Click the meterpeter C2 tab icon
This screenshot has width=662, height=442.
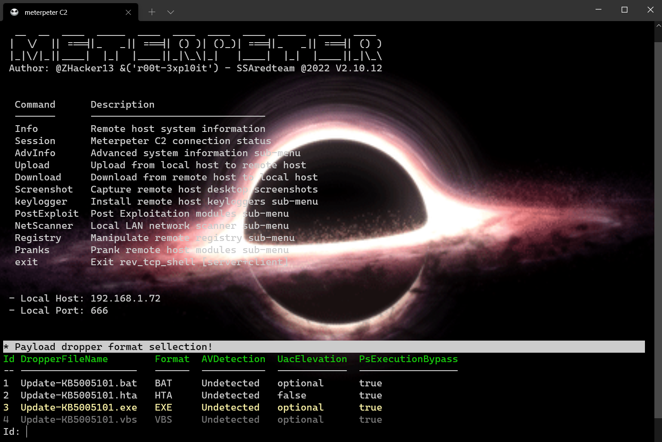coord(14,12)
